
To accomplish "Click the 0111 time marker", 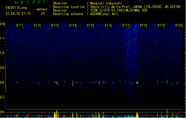I will pos(20,25).
